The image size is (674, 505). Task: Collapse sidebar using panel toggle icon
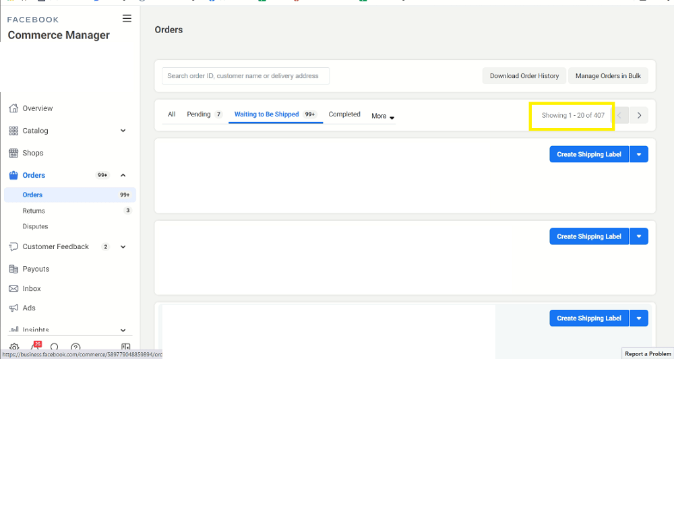(125, 347)
